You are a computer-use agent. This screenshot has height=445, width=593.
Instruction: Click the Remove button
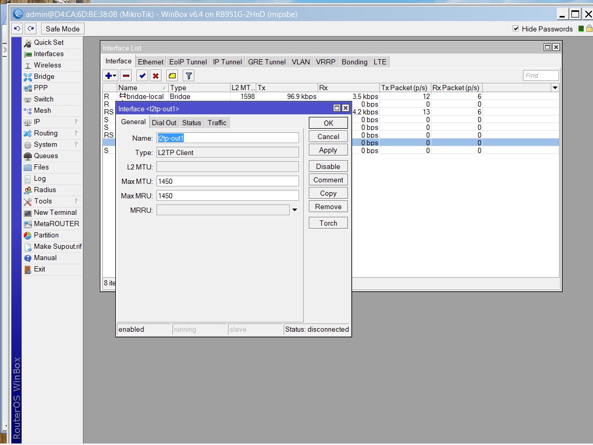tap(328, 207)
